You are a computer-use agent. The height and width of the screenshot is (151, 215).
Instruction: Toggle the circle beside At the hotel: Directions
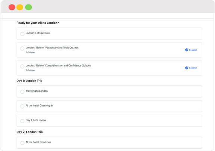point(22,143)
